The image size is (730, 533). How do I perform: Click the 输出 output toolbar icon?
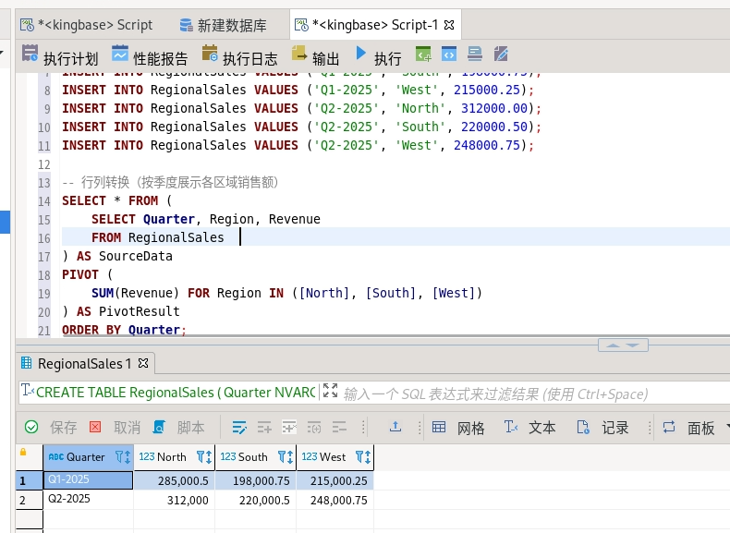pos(299,55)
